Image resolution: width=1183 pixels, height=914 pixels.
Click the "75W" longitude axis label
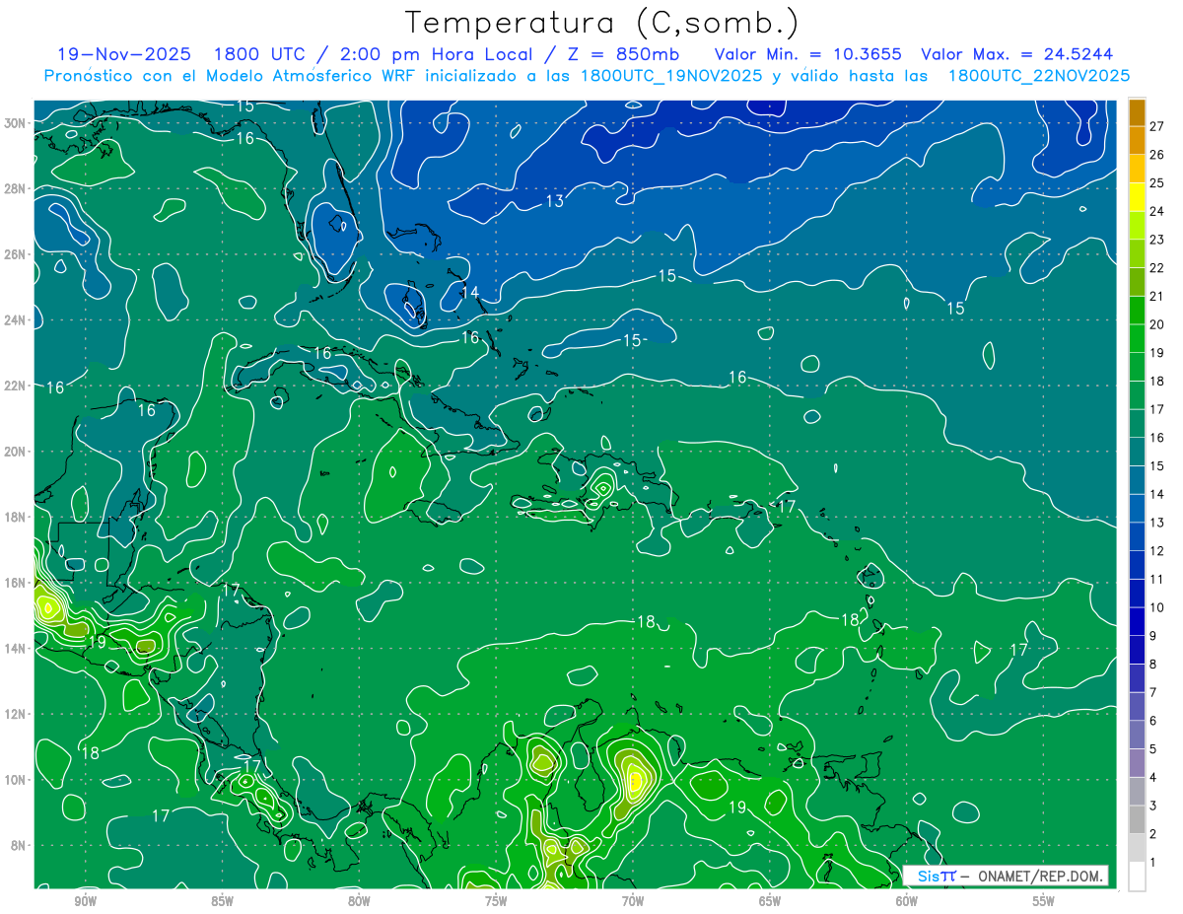(496, 901)
